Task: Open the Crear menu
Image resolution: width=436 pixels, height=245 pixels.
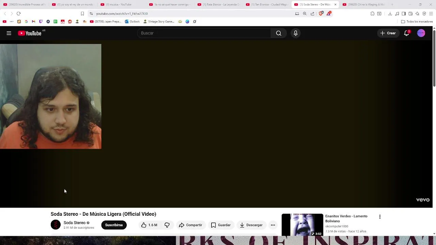Action: click(x=388, y=33)
